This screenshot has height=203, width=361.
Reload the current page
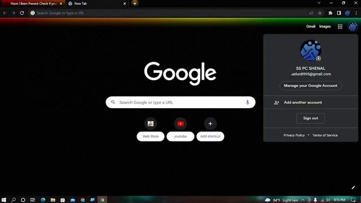[22, 13]
